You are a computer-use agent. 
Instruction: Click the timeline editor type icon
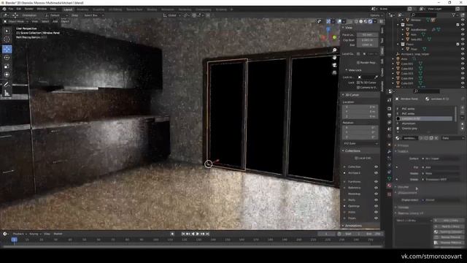click(5, 234)
